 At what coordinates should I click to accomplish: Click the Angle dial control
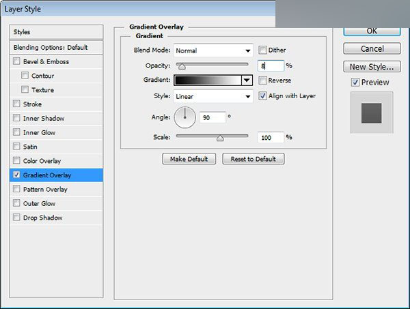pyautogui.click(x=185, y=117)
